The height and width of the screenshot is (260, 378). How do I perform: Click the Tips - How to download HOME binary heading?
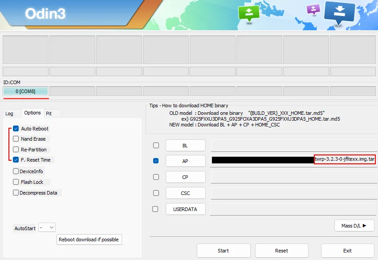pyautogui.click(x=188, y=106)
